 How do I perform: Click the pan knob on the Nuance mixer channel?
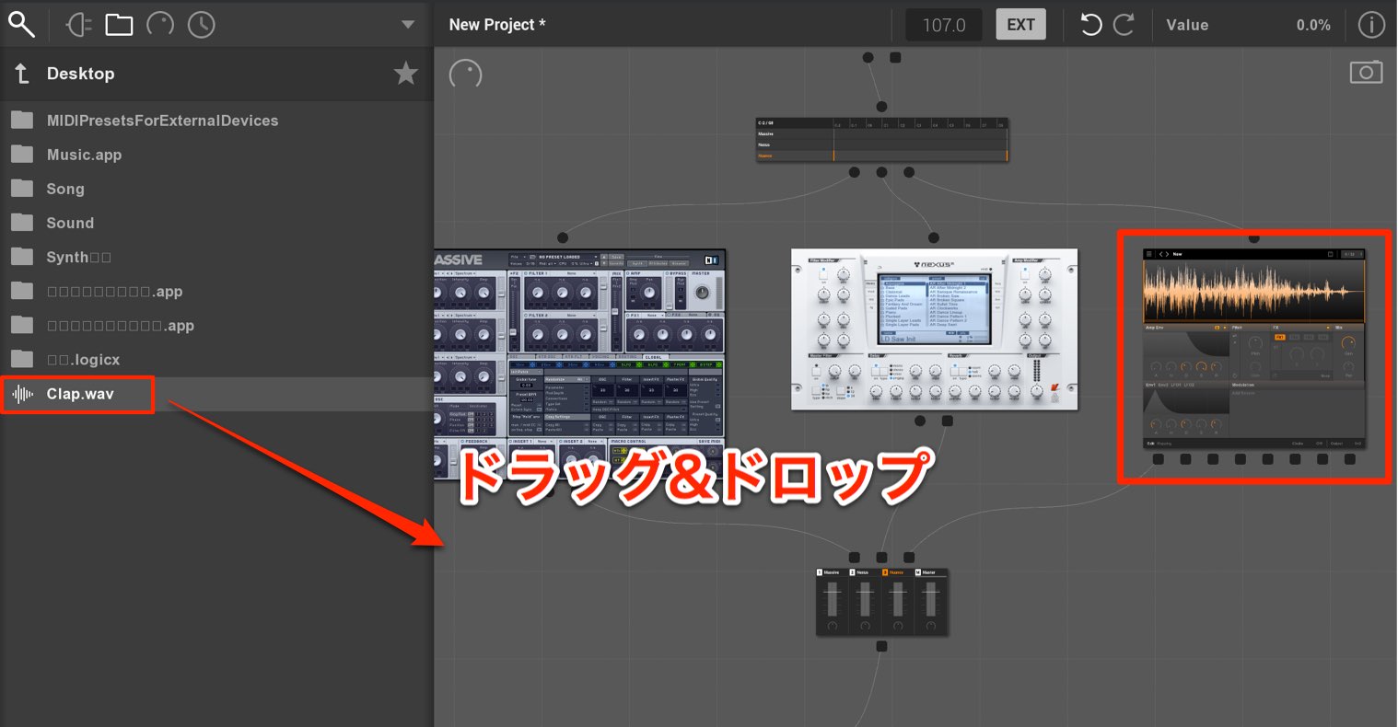898,627
